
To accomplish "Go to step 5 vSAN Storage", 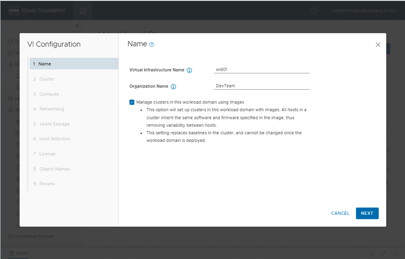I will pyautogui.click(x=54, y=124).
